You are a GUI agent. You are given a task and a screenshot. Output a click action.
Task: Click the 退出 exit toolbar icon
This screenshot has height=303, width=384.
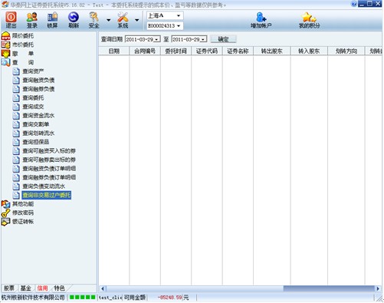(x=11, y=20)
